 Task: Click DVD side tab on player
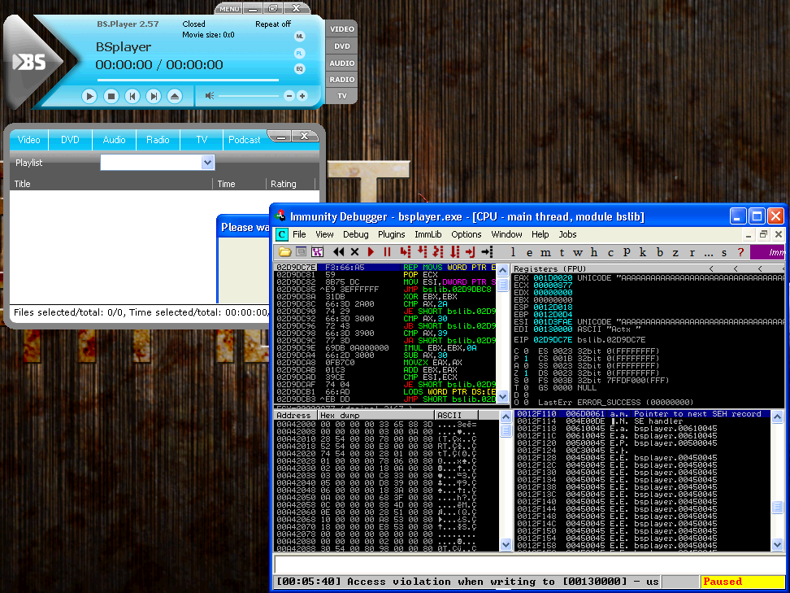(x=342, y=46)
